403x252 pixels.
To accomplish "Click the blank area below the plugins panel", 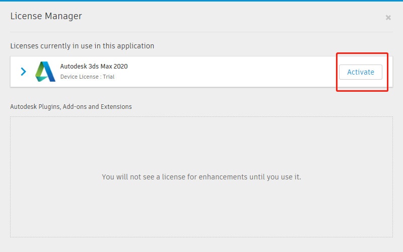I will [x=201, y=244].
